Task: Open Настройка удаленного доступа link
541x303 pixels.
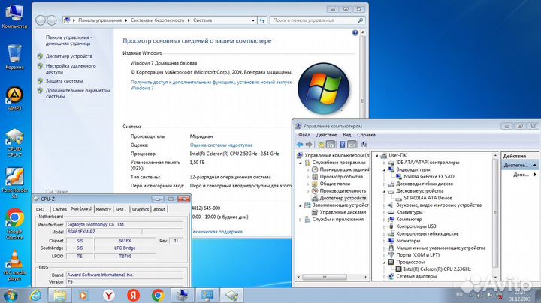Action: 71,69
